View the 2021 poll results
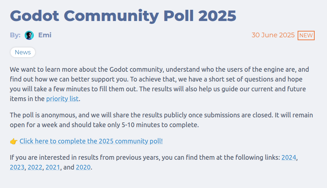The image size is (327, 188). pos(53,168)
